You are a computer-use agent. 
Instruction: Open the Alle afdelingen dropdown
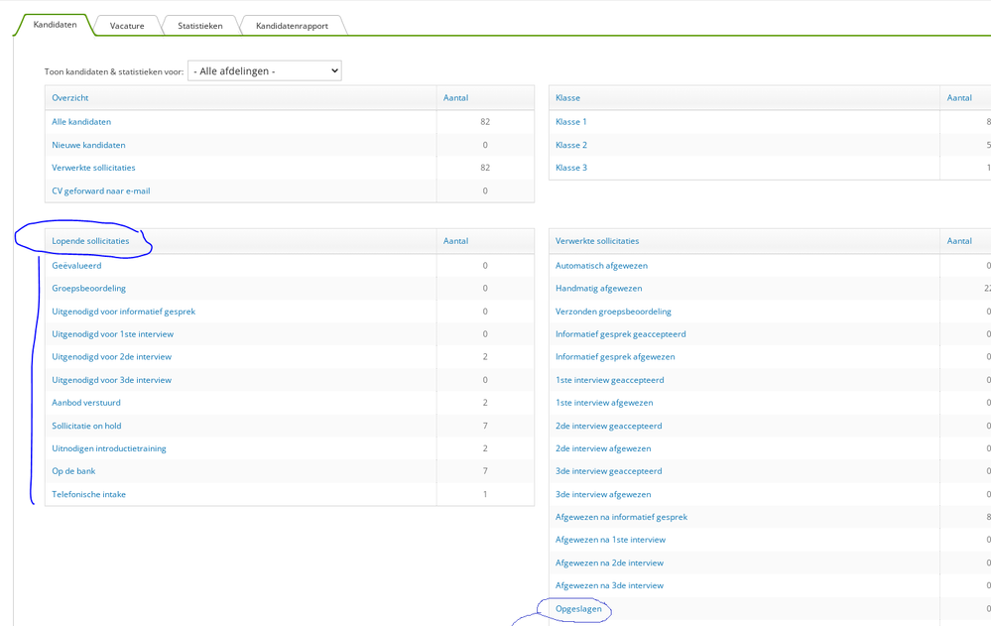pos(265,70)
